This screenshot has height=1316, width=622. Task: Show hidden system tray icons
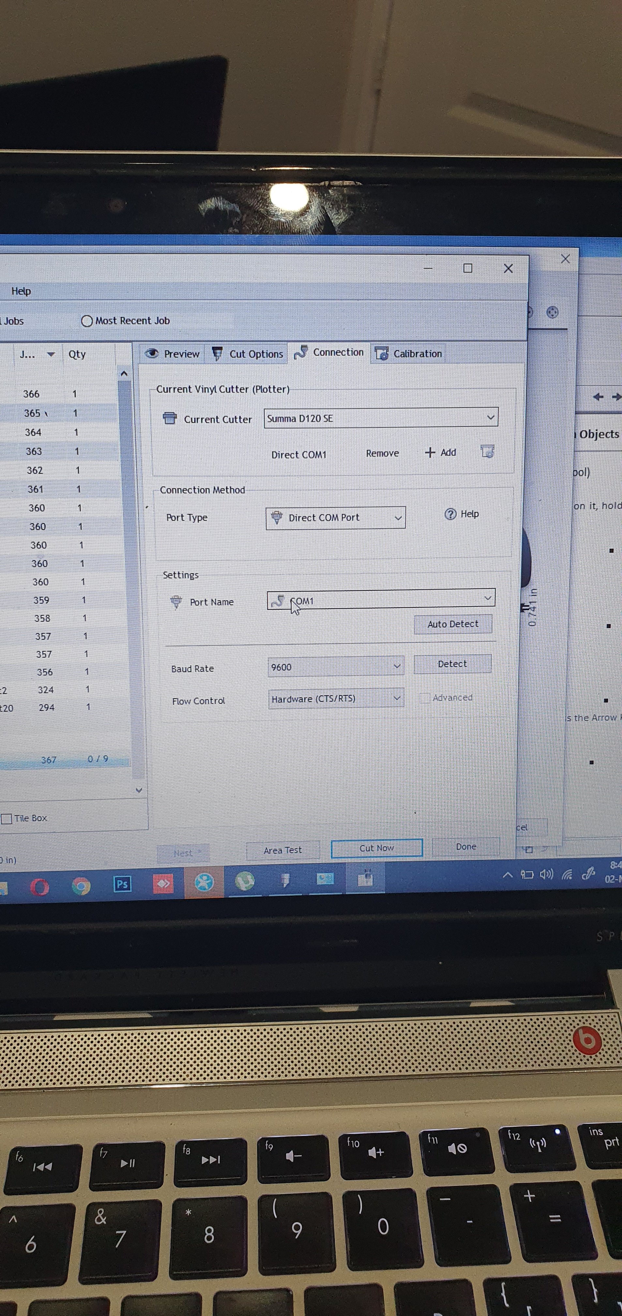click(x=508, y=875)
